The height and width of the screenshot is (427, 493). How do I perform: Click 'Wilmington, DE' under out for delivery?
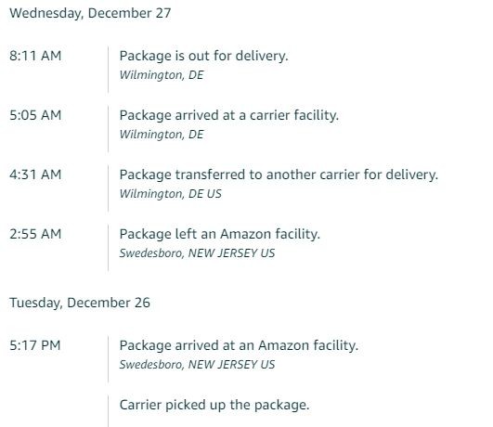point(162,75)
